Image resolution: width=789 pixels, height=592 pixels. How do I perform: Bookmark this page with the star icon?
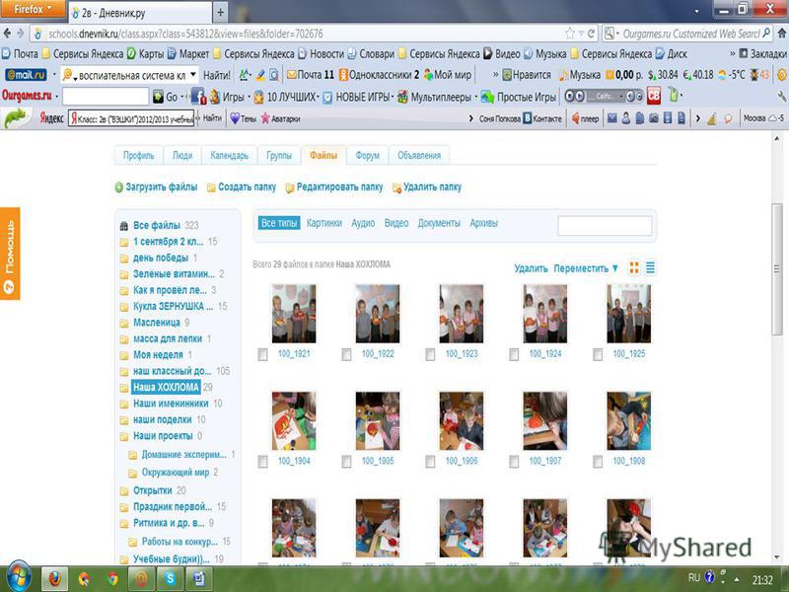pyautogui.click(x=570, y=34)
